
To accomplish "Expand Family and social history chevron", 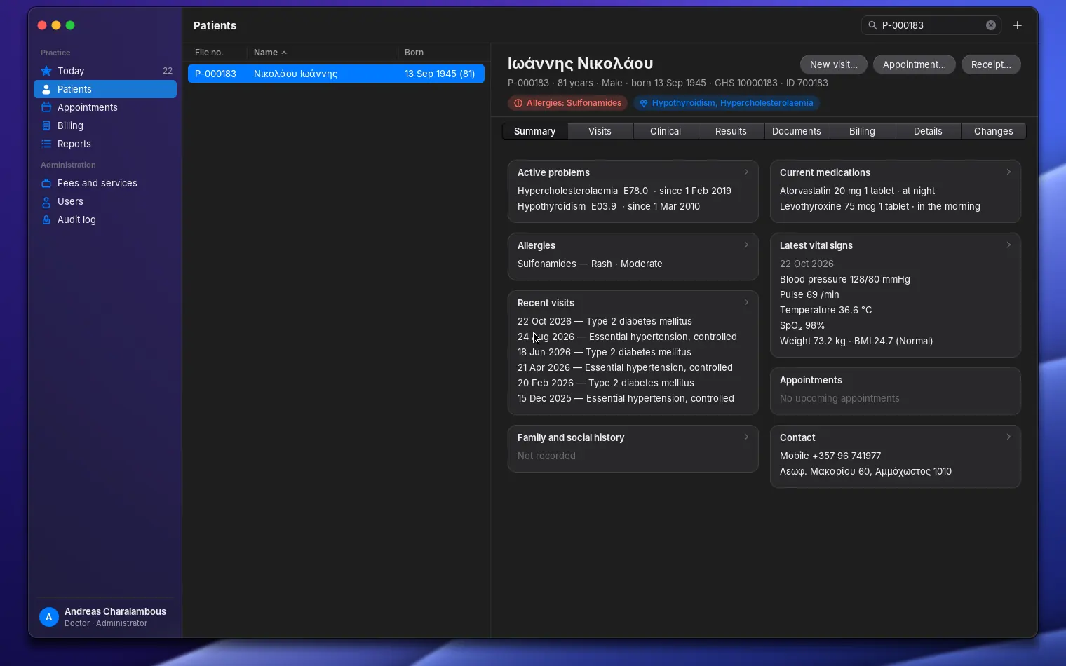I will pos(746,437).
